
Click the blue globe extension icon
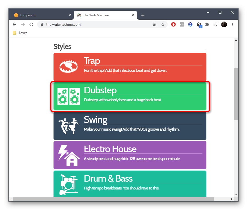pyautogui.click(x=190, y=24)
